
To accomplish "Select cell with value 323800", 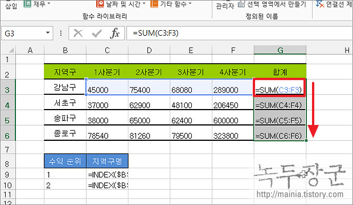I will click(233, 133).
